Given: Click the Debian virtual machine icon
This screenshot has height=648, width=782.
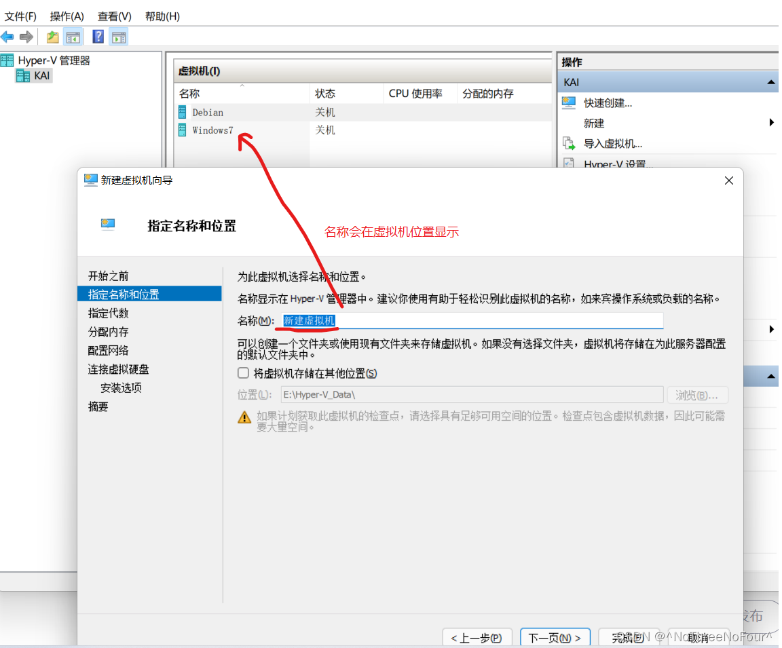Looking at the screenshot, I should pos(183,112).
